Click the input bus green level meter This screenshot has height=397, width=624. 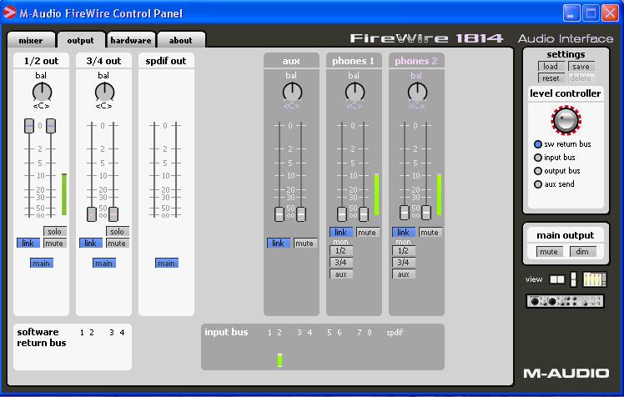point(279,360)
